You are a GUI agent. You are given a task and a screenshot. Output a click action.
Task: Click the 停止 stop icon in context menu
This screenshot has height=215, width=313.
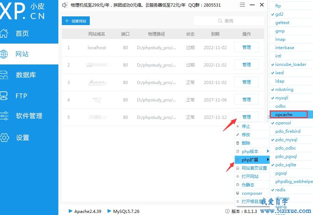click(238, 126)
